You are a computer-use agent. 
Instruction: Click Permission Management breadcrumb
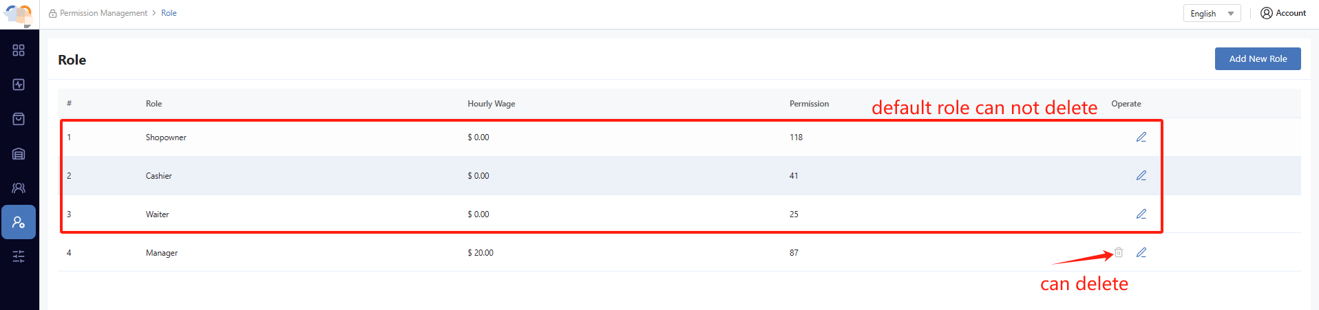103,13
